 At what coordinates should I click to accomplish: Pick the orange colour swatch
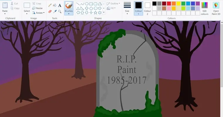point(174,4)
